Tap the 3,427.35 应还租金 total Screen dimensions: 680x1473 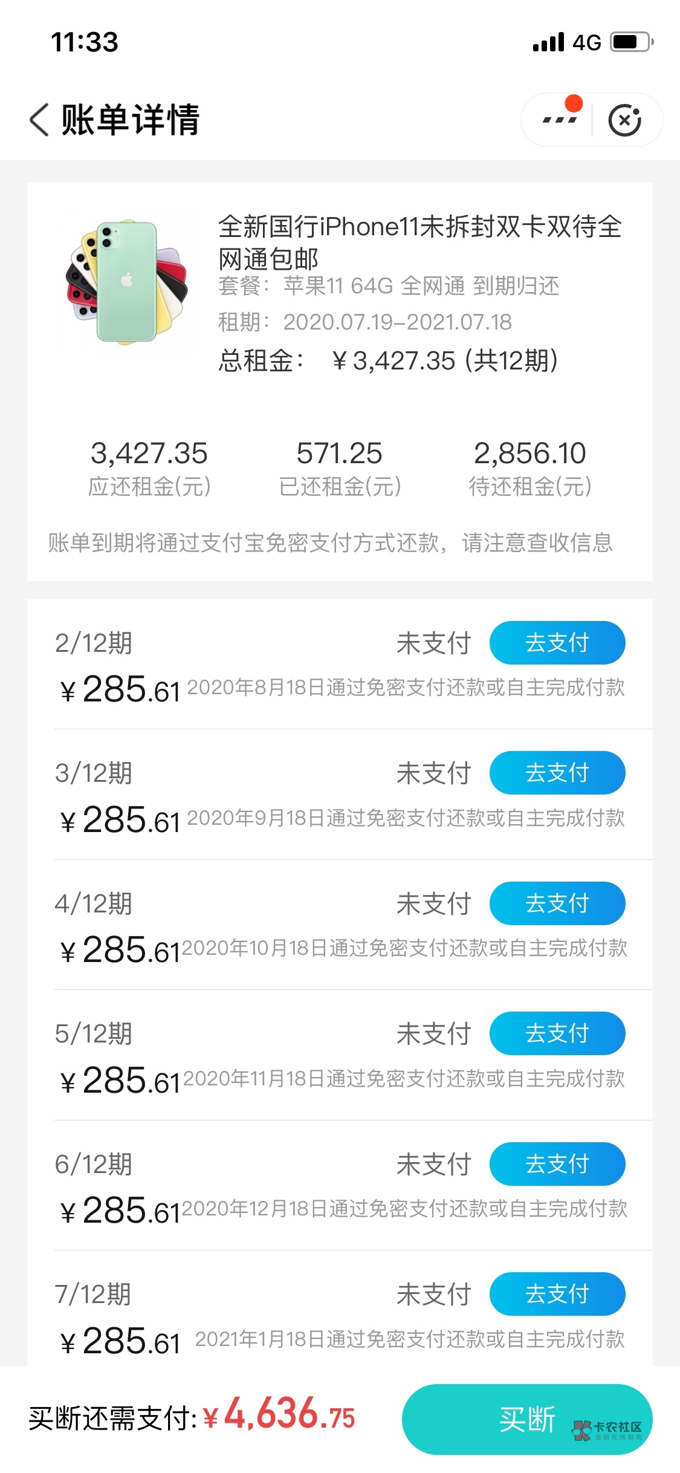pos(149,454)
